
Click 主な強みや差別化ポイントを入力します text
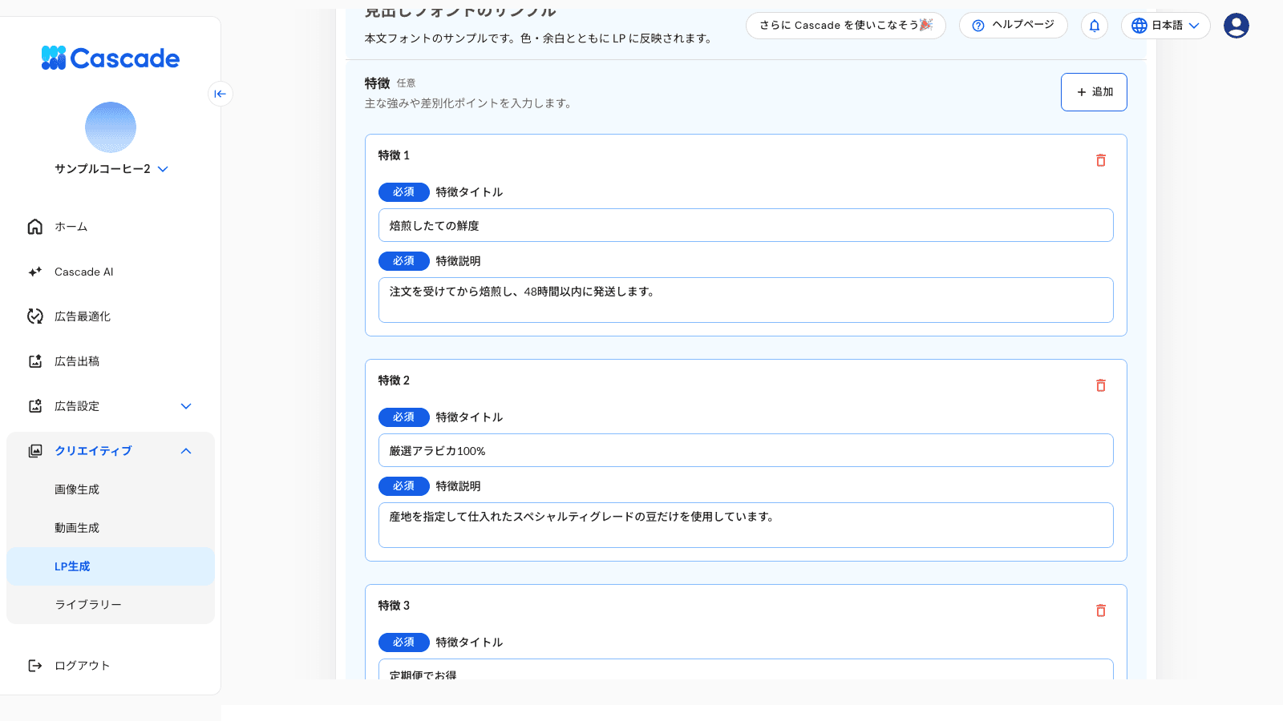click(468, 103)
